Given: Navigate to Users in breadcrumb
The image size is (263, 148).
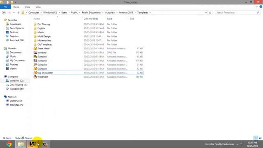Looking at the screenshot, I should (64, 13).
